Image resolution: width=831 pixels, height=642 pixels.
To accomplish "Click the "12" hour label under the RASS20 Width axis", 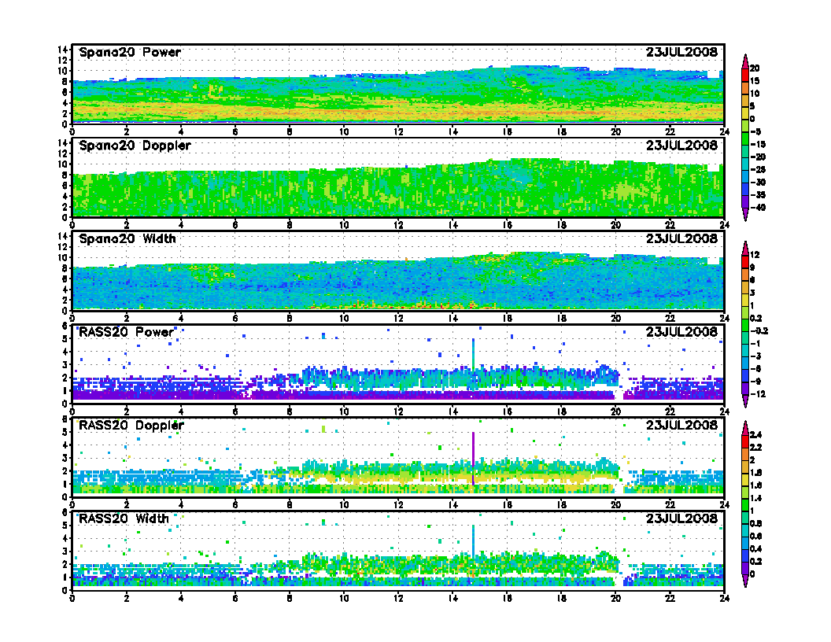I will pos(397,598).
